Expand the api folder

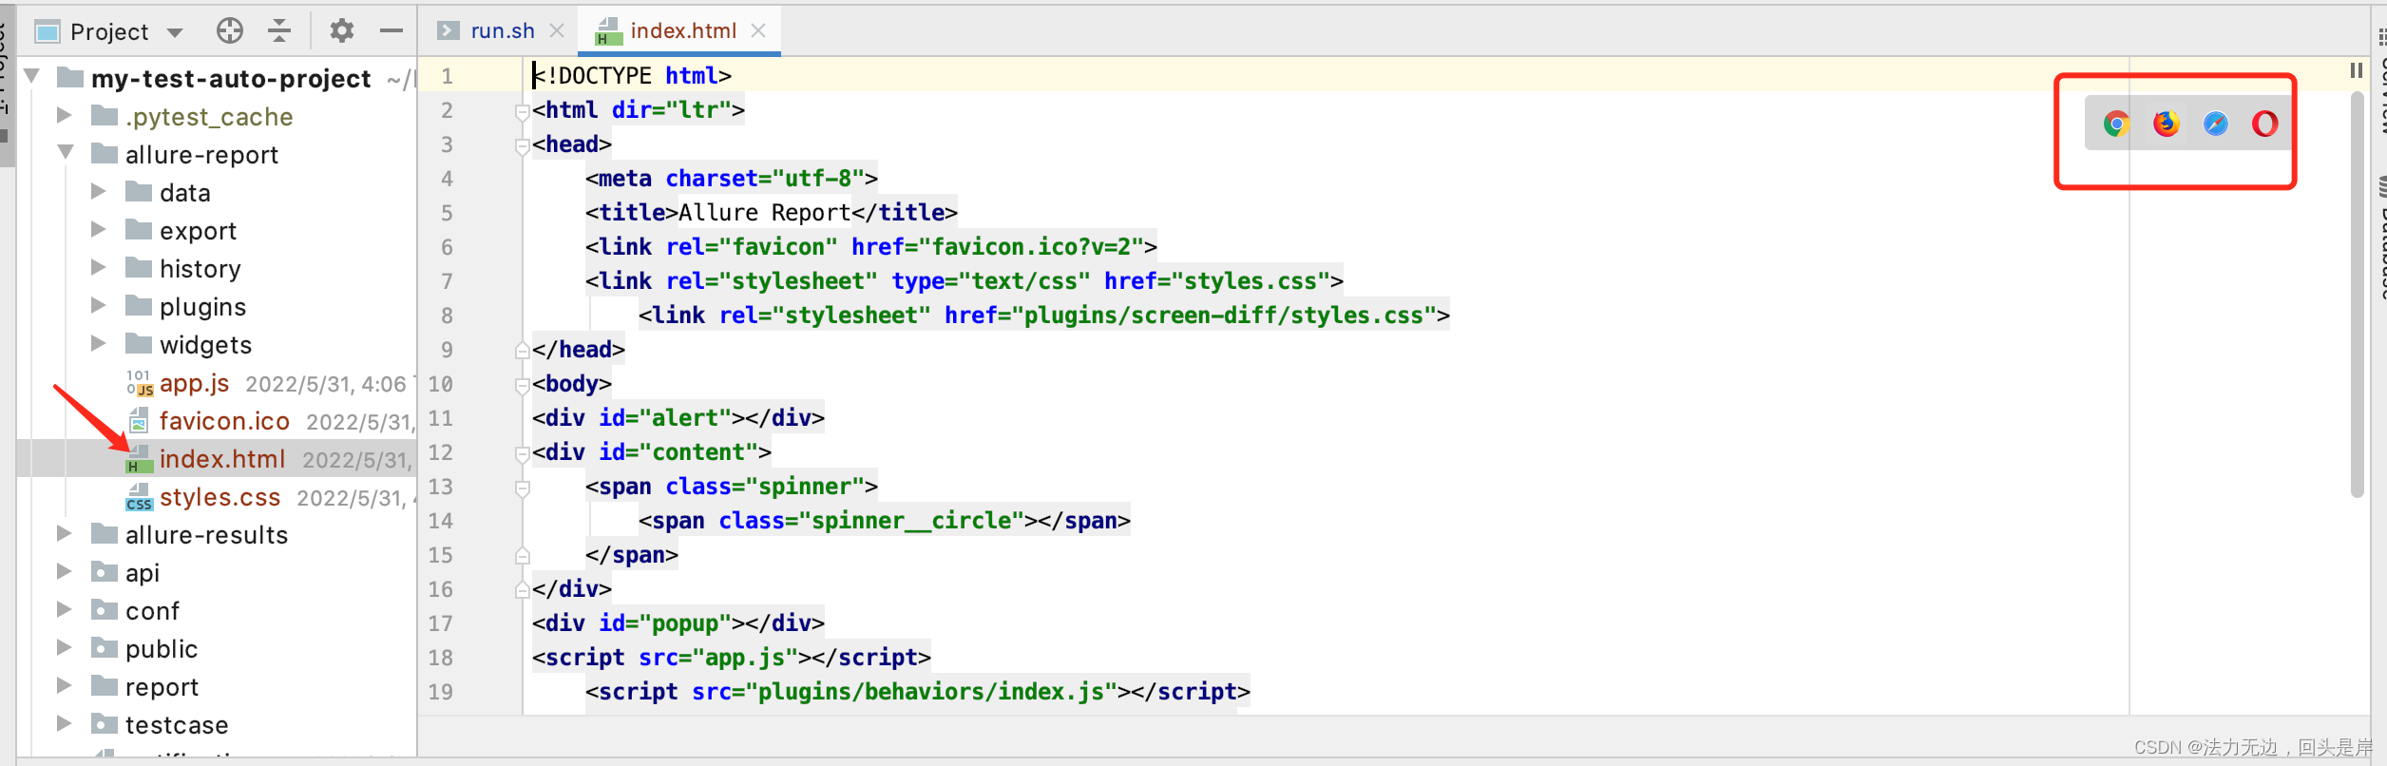point(64,571)
